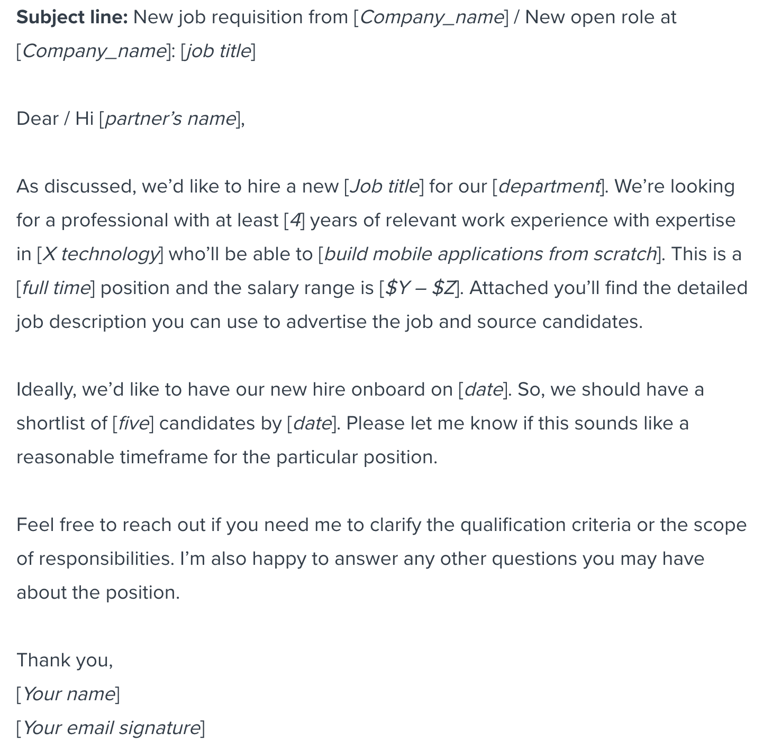
Task: Click the bold 'Subject line:' label
Action: pyautogui.click(x=72, y=17)
